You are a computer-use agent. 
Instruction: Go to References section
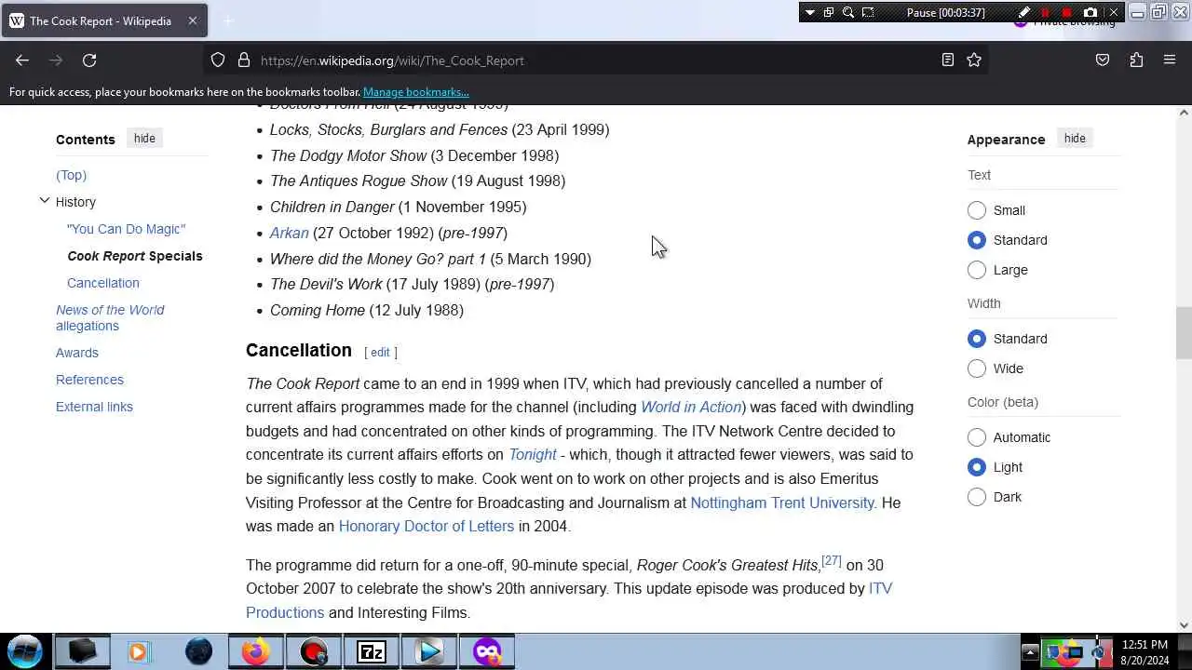coord(89,380)
